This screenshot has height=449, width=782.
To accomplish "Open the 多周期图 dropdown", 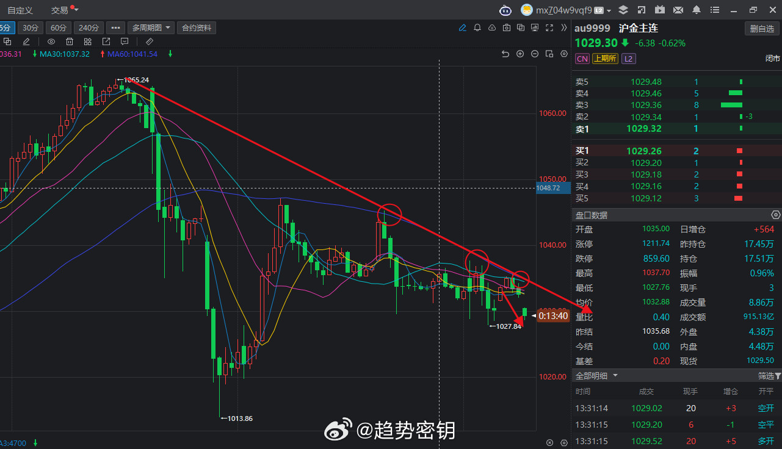I will [150, 27].
